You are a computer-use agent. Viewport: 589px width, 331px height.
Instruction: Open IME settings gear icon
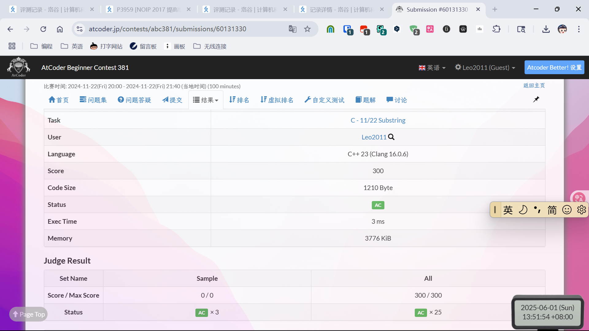[581, 210]
